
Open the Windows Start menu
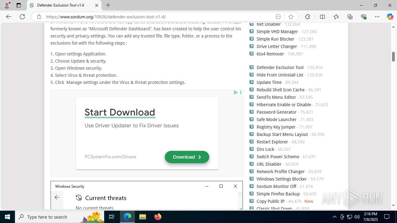7,217
